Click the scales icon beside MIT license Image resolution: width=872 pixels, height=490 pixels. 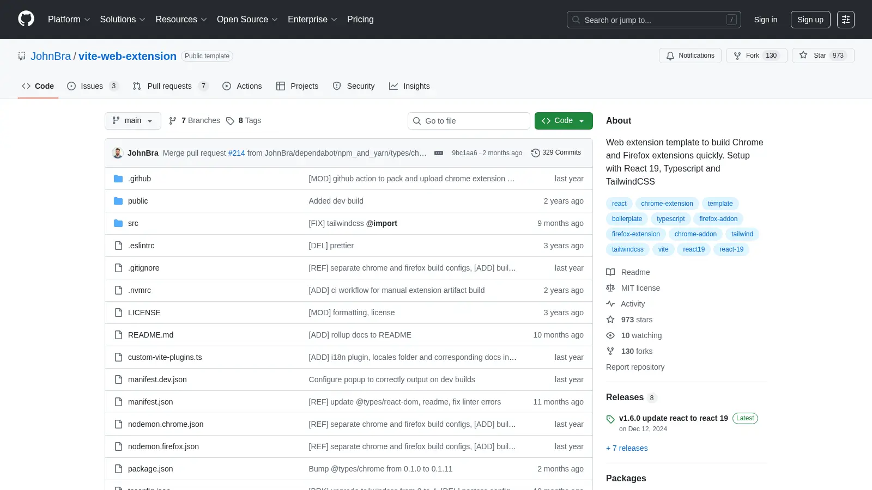(x=610, y=288)
